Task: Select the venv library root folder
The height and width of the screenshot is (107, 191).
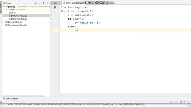Action: (17, 10)
